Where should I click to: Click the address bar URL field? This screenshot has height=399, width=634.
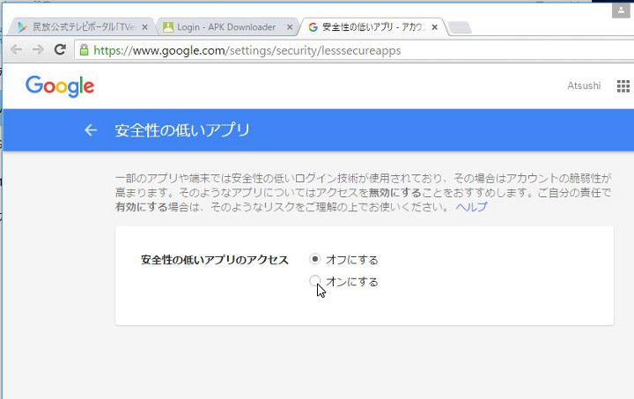coord(354,50)
